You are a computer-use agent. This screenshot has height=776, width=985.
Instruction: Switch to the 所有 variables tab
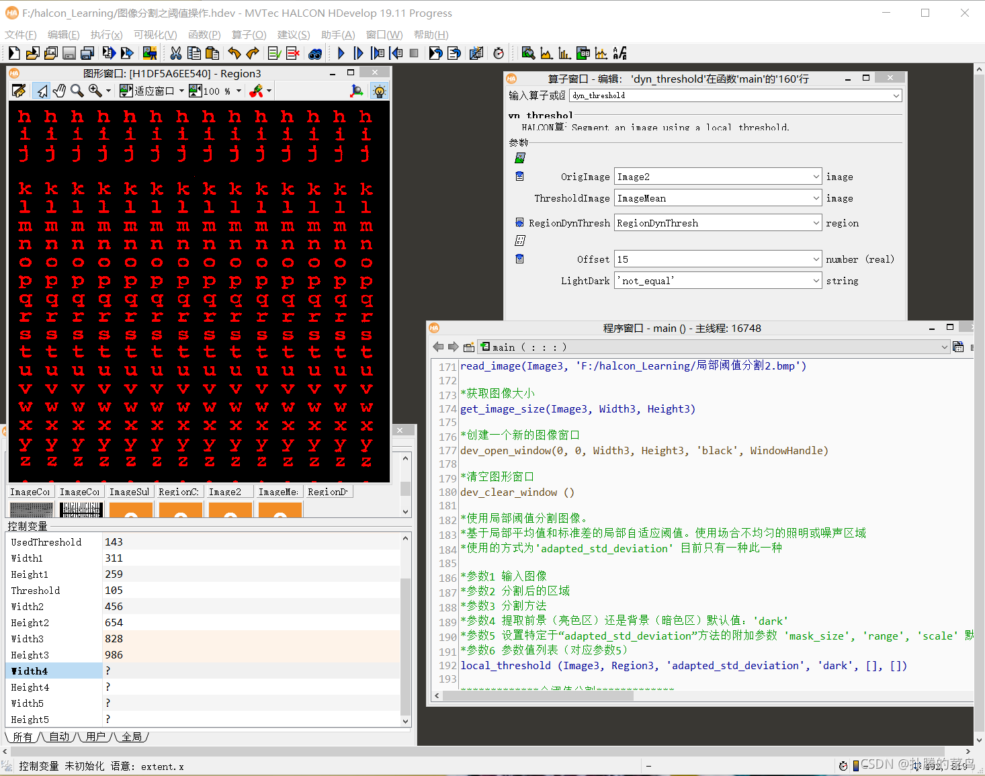(x=22, y=737)
